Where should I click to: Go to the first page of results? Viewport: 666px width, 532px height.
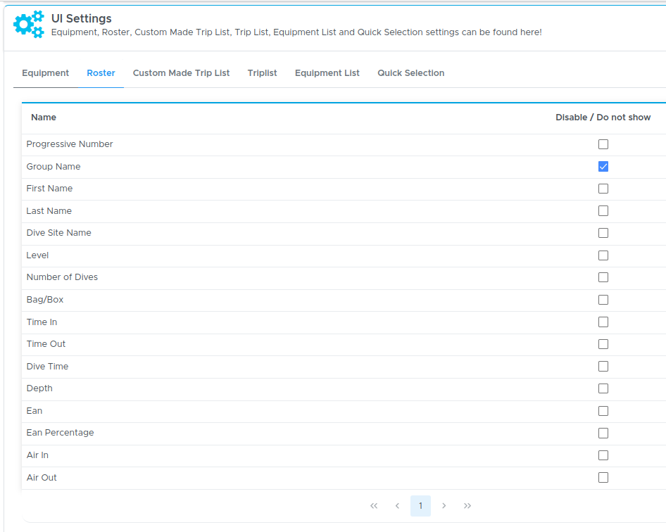tap(374, 506)
